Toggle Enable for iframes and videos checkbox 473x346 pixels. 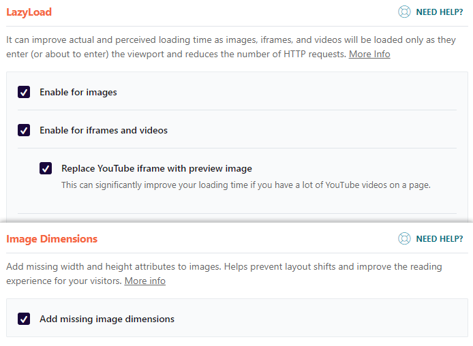point(24,130)
